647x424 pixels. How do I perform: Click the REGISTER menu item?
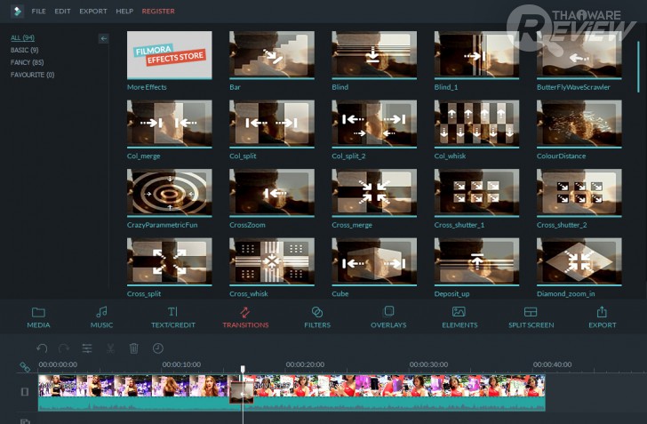point(158,12)
